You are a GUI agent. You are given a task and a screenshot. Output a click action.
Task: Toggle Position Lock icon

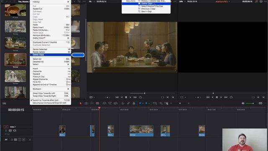coord(134,103)
